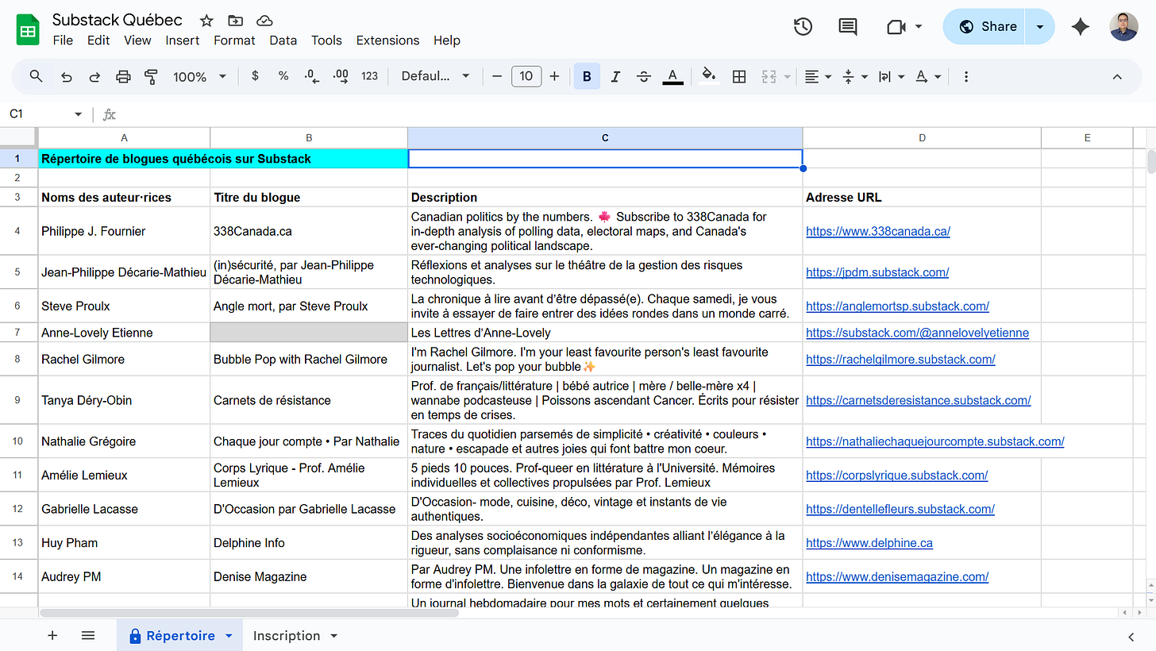Screen dimensions: 1156x651
Task: Toggle italic formatting
Action: pos(615,76)
